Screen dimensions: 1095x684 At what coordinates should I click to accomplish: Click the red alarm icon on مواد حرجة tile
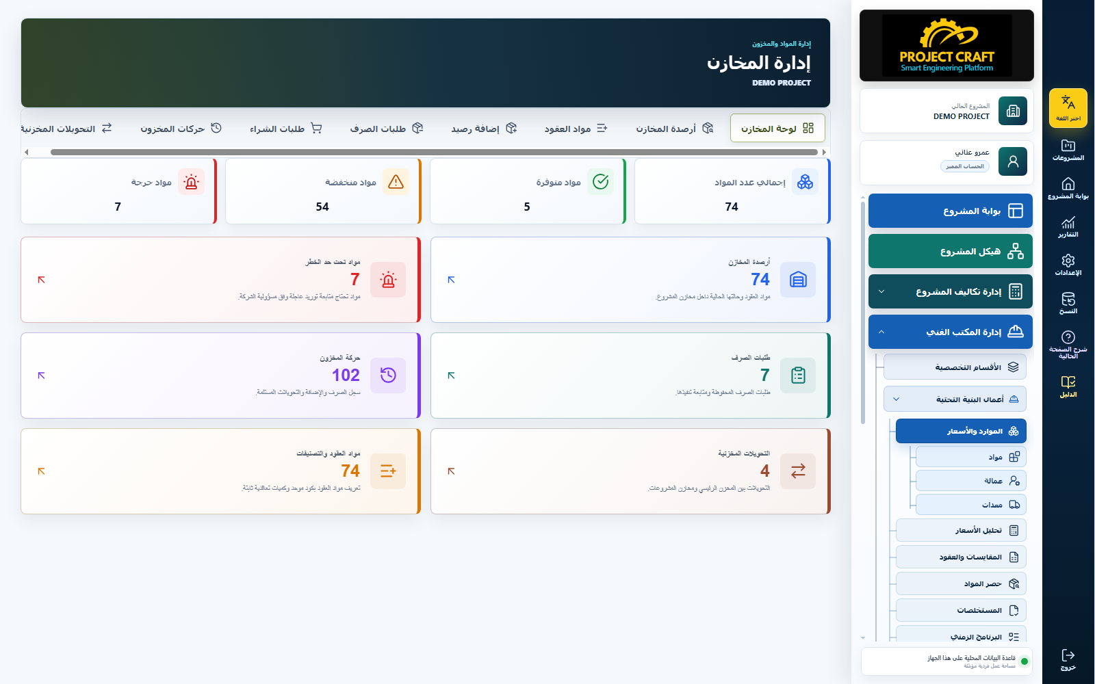[191, 182]
